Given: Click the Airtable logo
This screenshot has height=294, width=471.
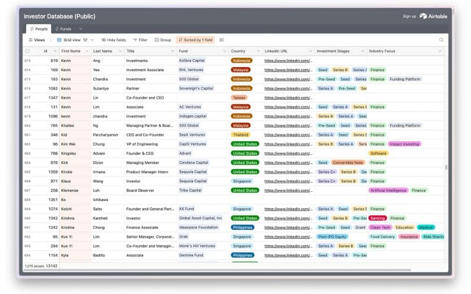Looking at the screenshot, I should (433, 16).
